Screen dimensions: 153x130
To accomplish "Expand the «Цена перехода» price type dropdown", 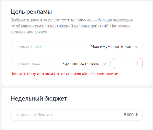I will (x=60, y=64).
